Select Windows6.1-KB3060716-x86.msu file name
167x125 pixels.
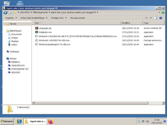click(54, 40)
